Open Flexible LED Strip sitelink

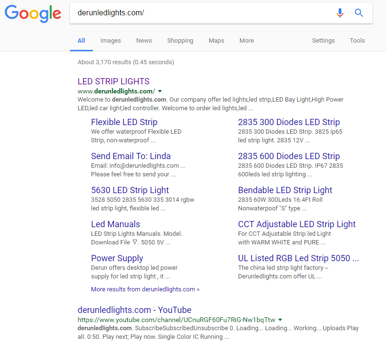click(x=124, y=122)
